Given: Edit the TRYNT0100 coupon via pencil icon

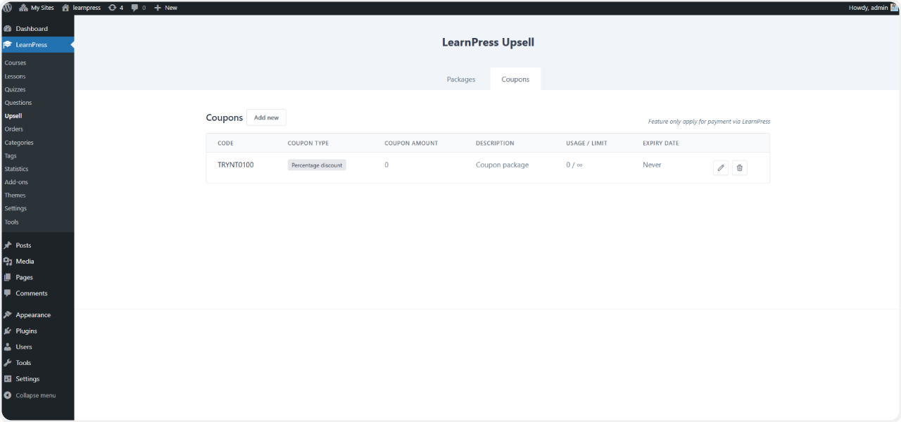Looking at the screenshot, I should 720,167.
